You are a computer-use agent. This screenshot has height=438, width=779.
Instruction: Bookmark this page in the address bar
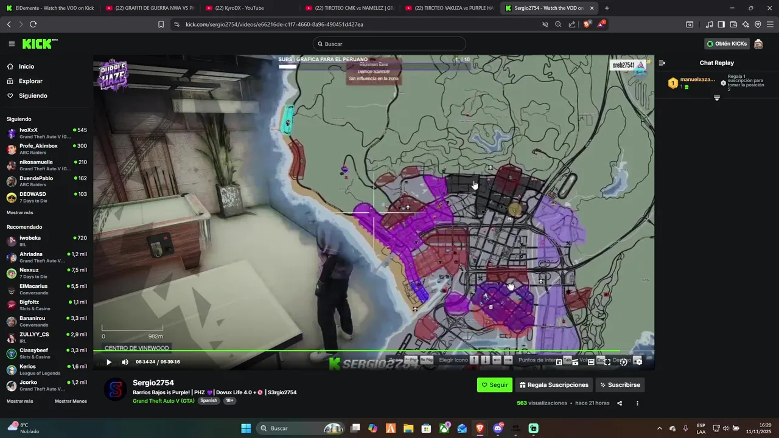[x=161, y=24]
